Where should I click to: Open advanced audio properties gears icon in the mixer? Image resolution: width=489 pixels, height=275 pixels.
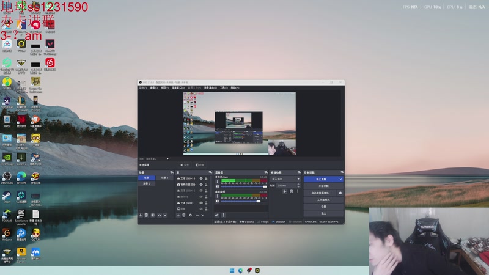tap(217, 215)
